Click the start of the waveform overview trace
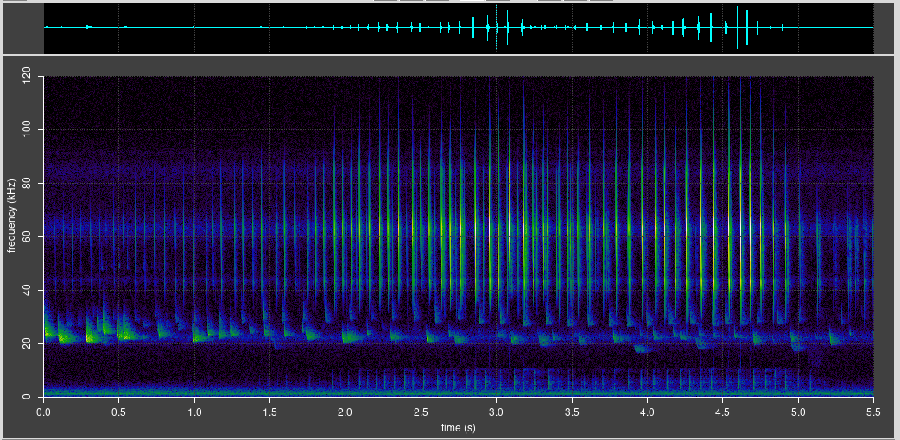This screenshot has width=900, height=440. click(47, 28)
